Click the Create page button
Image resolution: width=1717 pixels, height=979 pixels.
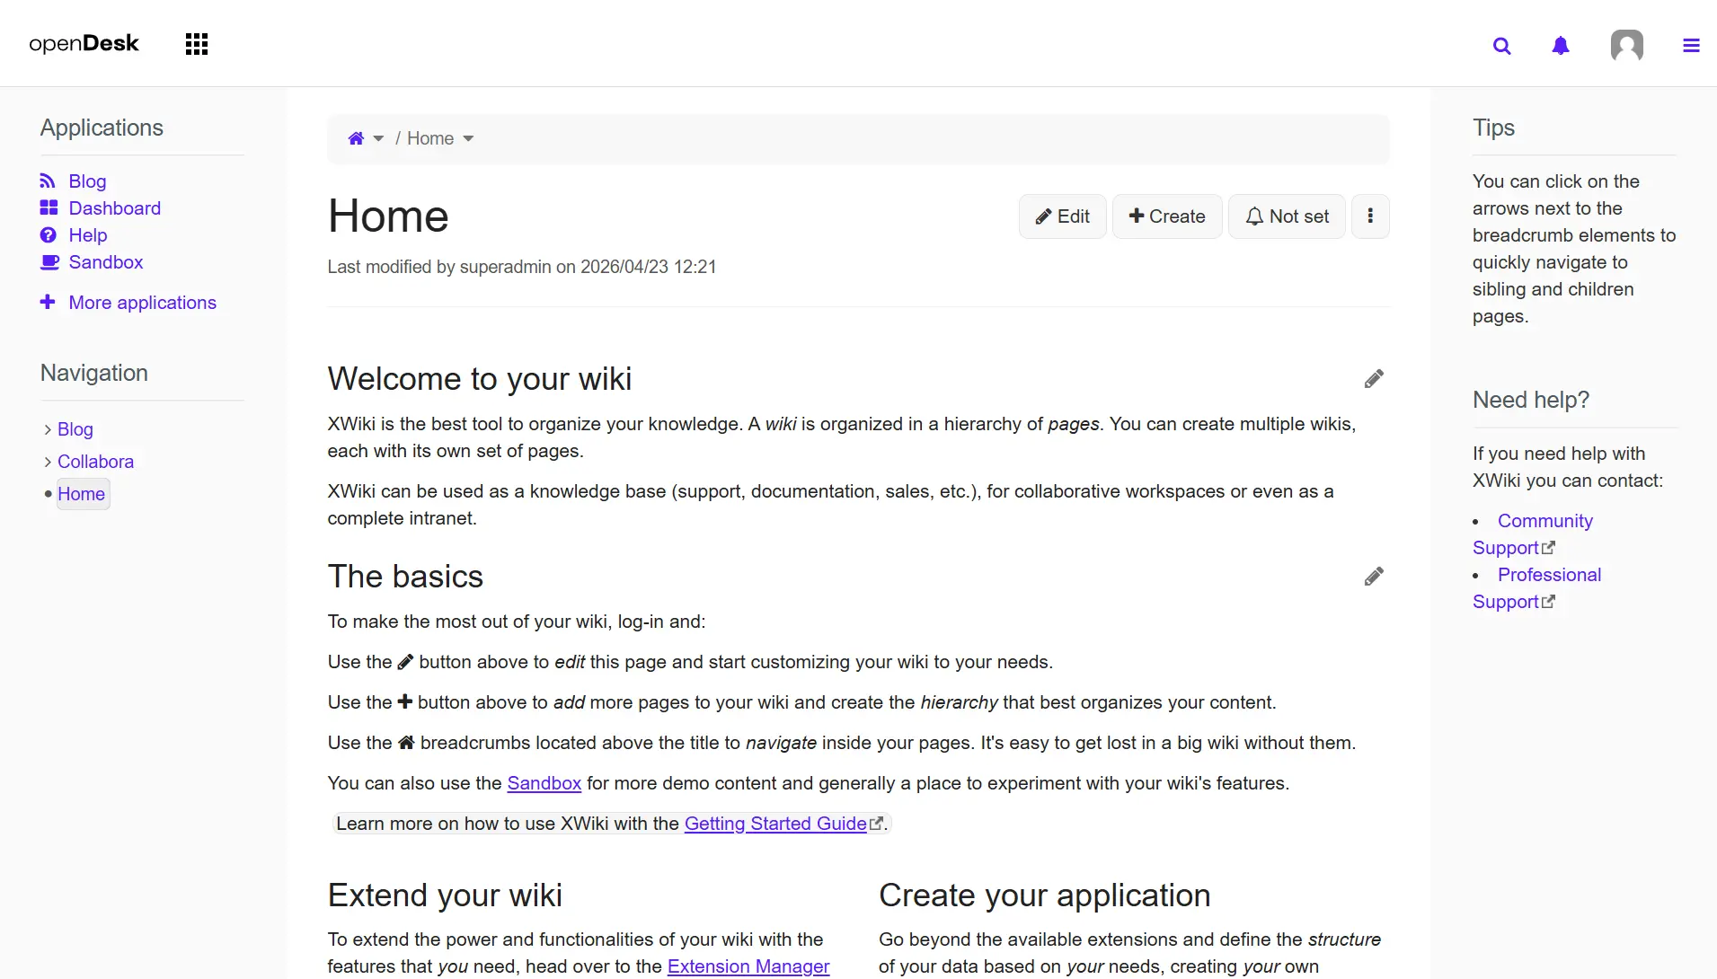(x=1167, y=216)
